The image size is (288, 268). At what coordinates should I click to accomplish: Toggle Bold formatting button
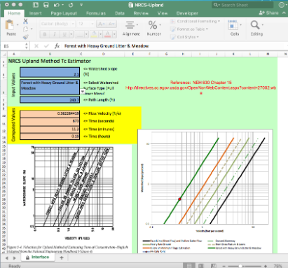coord(44,34)
